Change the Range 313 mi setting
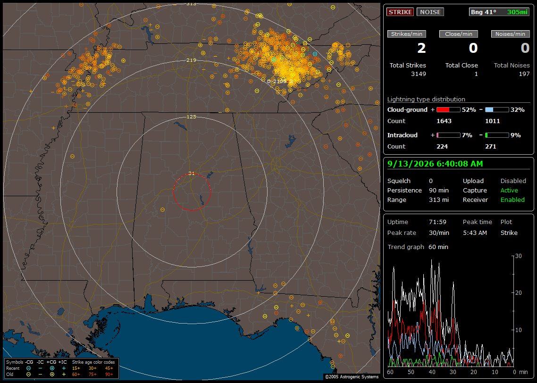Image resolution: width=537 pixels, height=383 pixels. tap(439, 200)
